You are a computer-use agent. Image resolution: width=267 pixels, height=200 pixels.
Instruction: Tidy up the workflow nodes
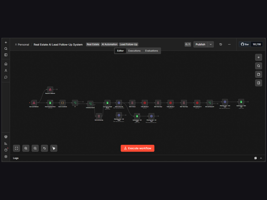tap(54, 148)
